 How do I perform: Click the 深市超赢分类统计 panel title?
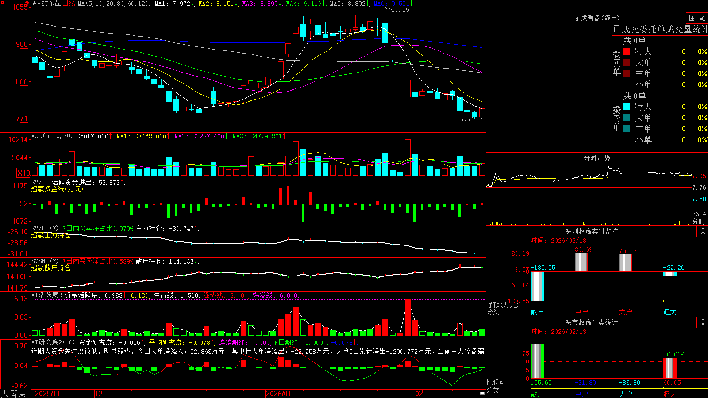[591, 322]
